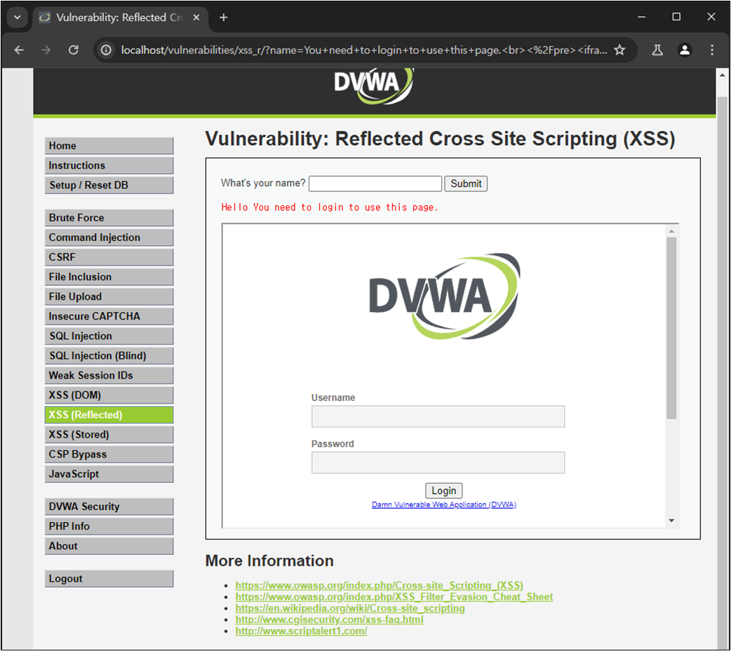Open scriptalert1.com link
This screenshot has width=731, height=651.
pos(301,631)
